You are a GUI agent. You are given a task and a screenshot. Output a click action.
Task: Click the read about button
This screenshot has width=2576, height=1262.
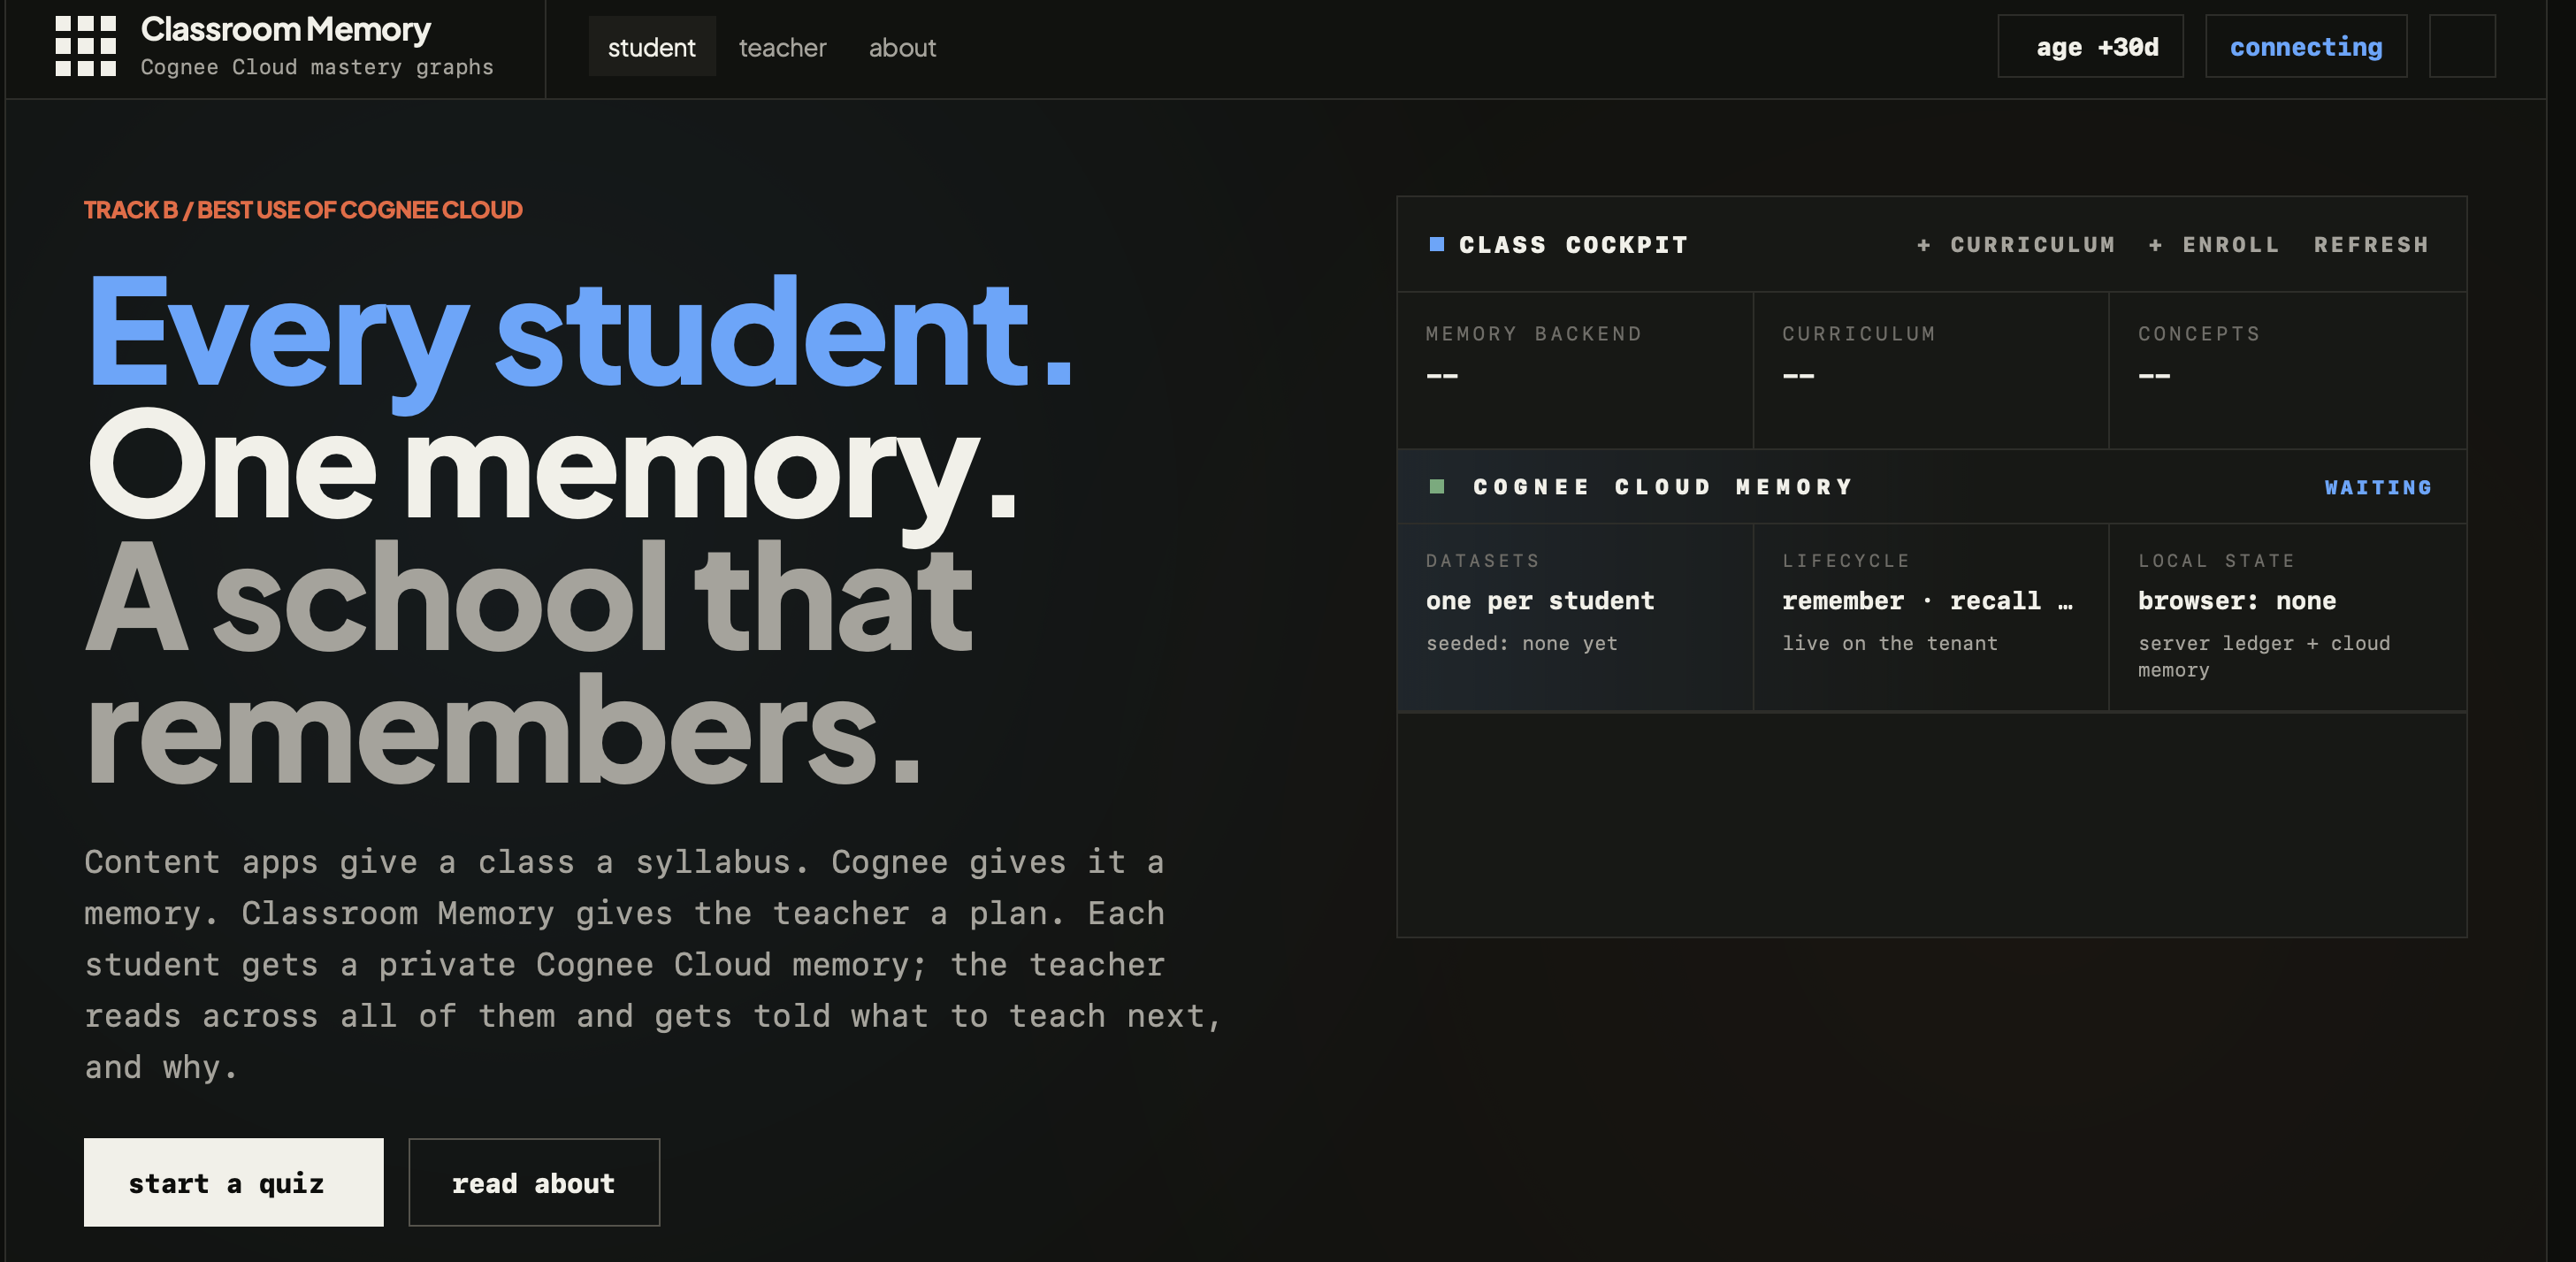(534, 1182)
